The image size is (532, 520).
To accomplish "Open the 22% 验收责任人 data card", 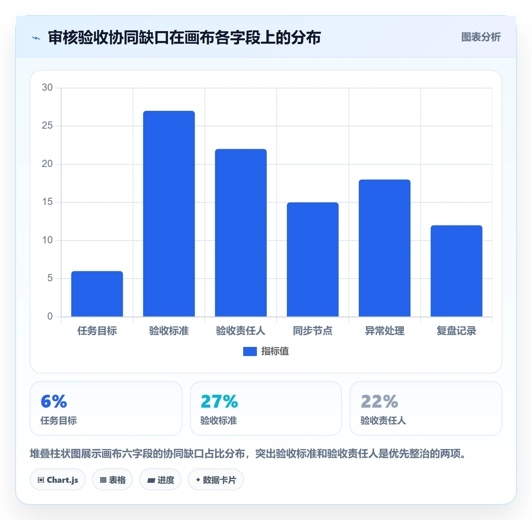I will click(x=426, y=408).
